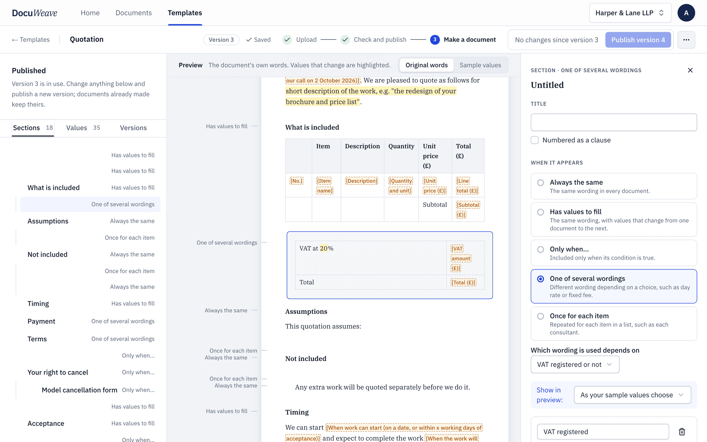Open the VAT registered or not dropdown

click(575, 365)
